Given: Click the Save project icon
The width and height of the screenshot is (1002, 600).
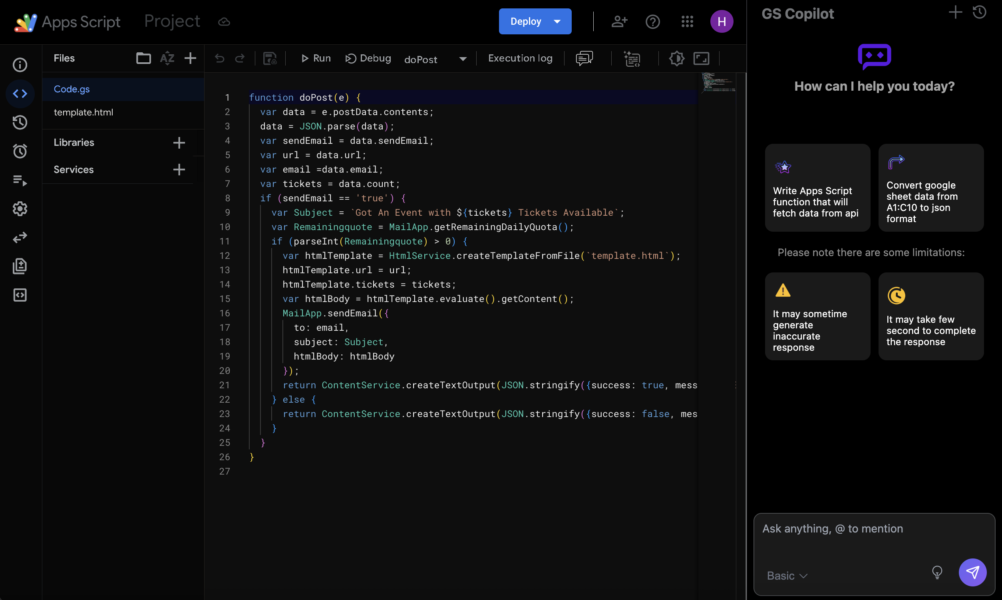Looking at the screenshot, I should pos(270,59).
